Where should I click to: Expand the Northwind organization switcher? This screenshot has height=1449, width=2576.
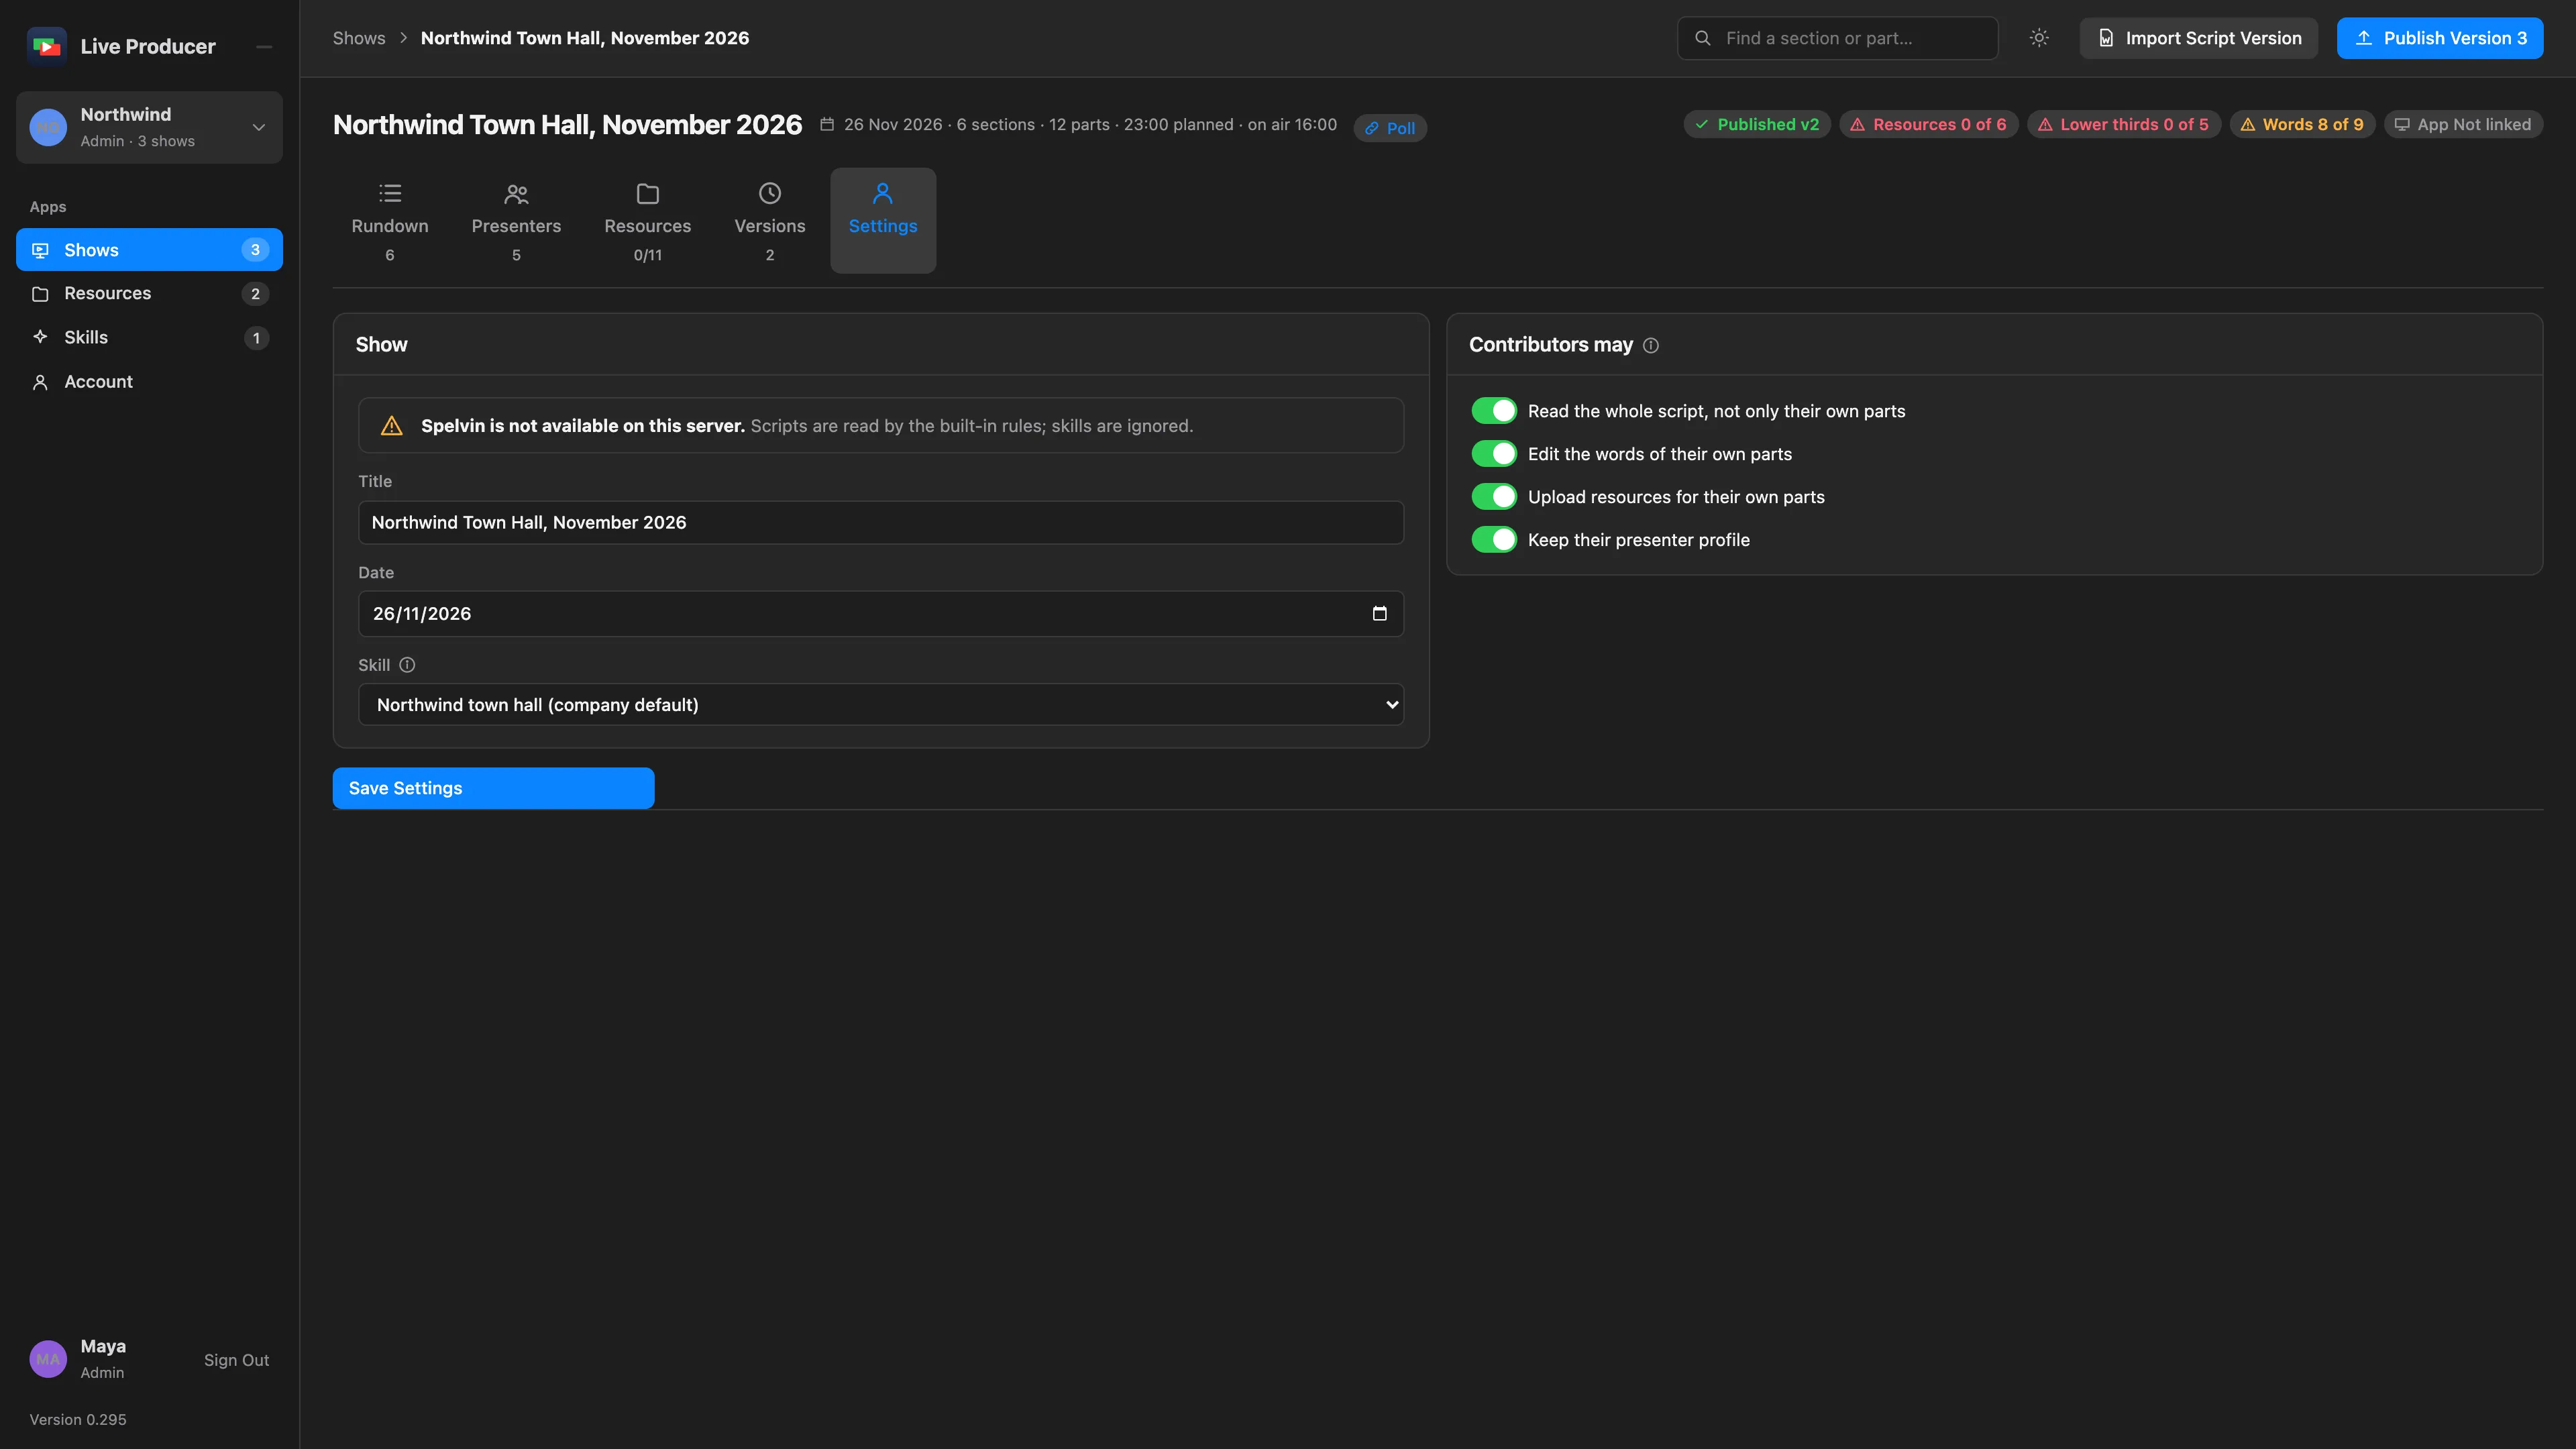(x=259, y=127)
